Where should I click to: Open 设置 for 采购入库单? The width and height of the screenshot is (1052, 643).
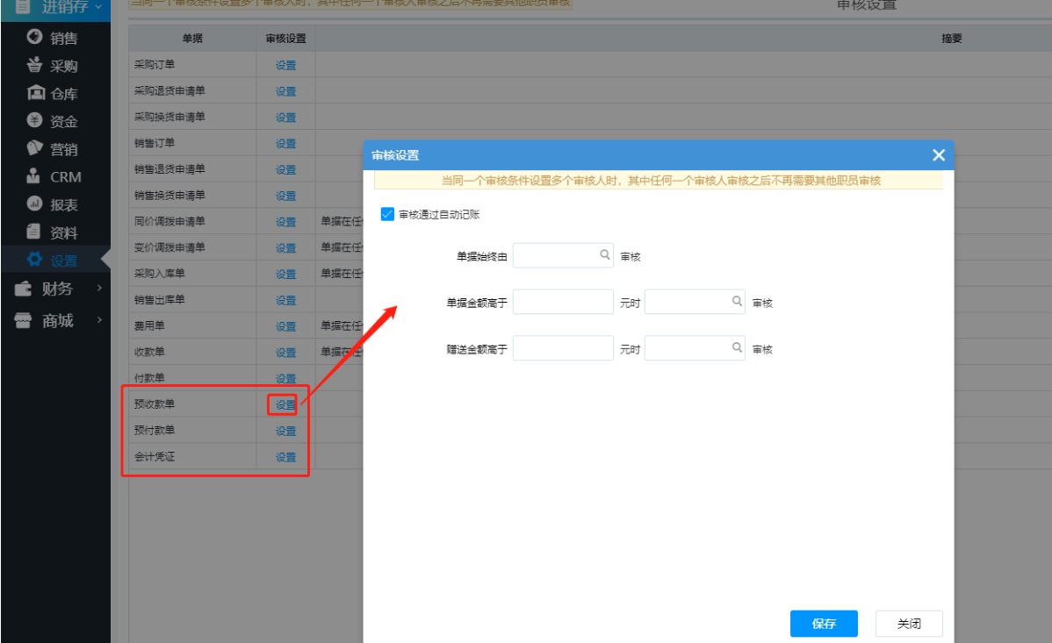tap(285, 275)
